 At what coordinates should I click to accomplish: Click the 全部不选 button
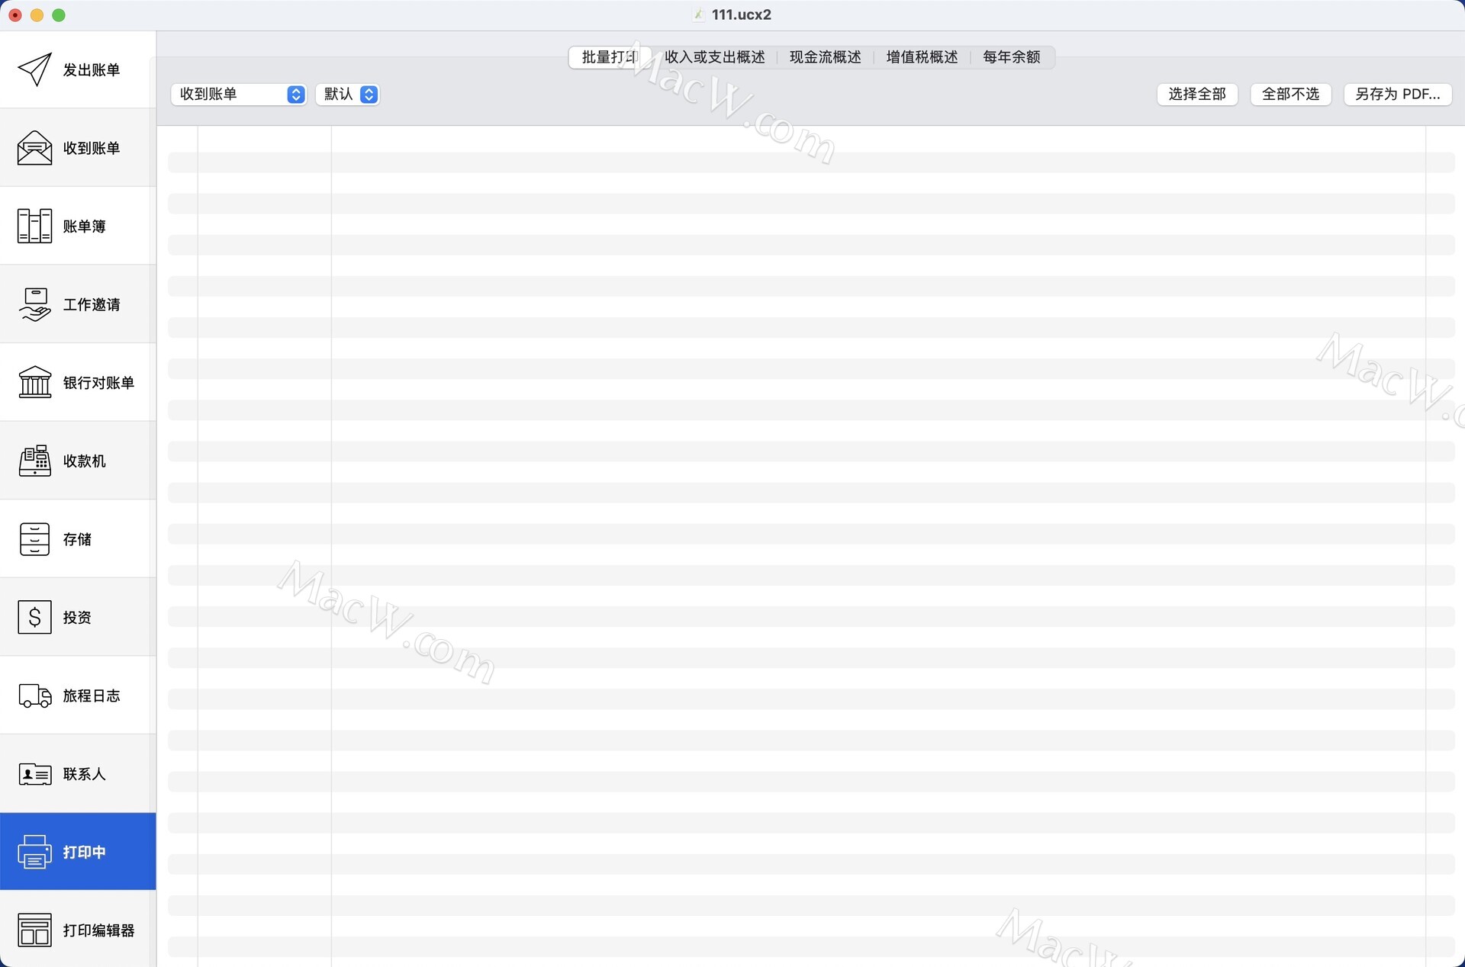point(1290,94)
